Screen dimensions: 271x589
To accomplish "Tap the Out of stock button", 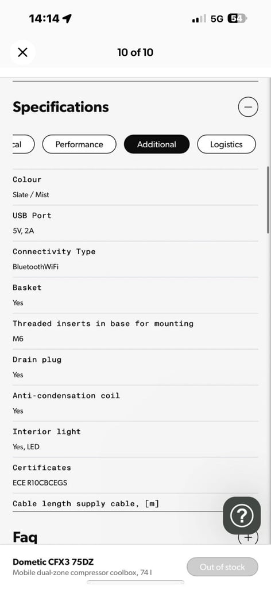I will [x=222, y=567].
